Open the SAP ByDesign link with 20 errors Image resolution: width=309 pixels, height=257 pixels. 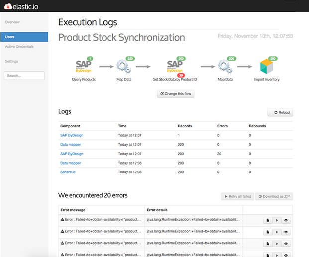(72, 154)
